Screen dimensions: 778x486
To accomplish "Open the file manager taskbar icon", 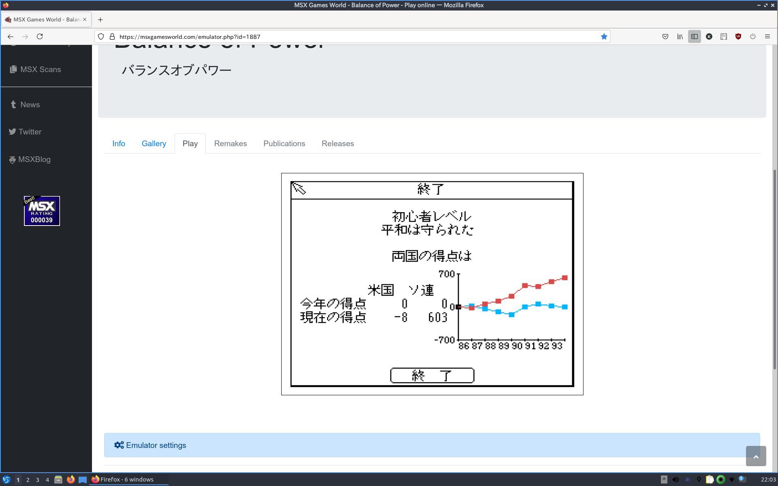I will coord(58,480).
